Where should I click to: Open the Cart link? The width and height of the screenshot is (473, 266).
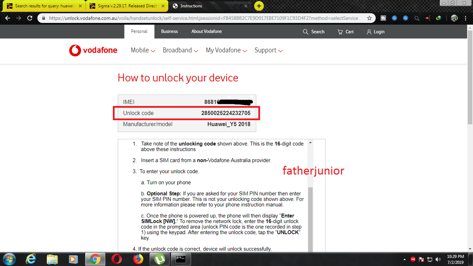(346, 32)
